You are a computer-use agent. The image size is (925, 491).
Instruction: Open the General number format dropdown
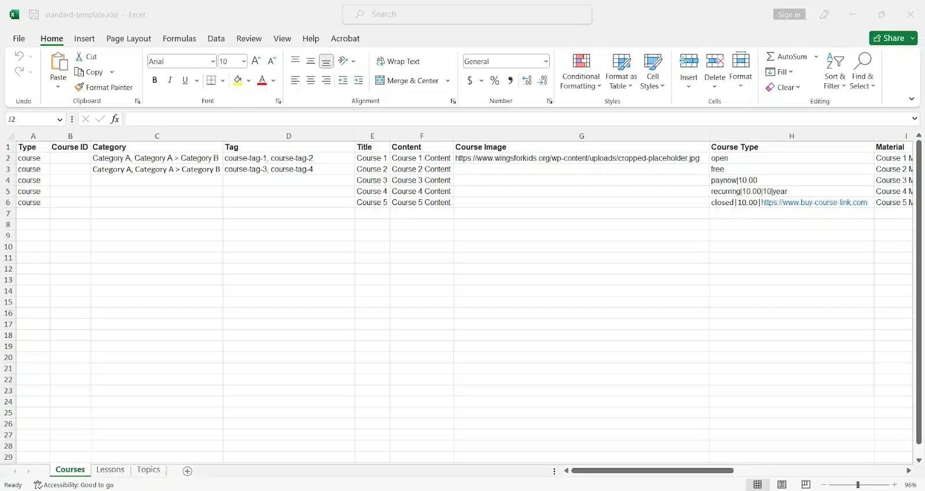546,61
